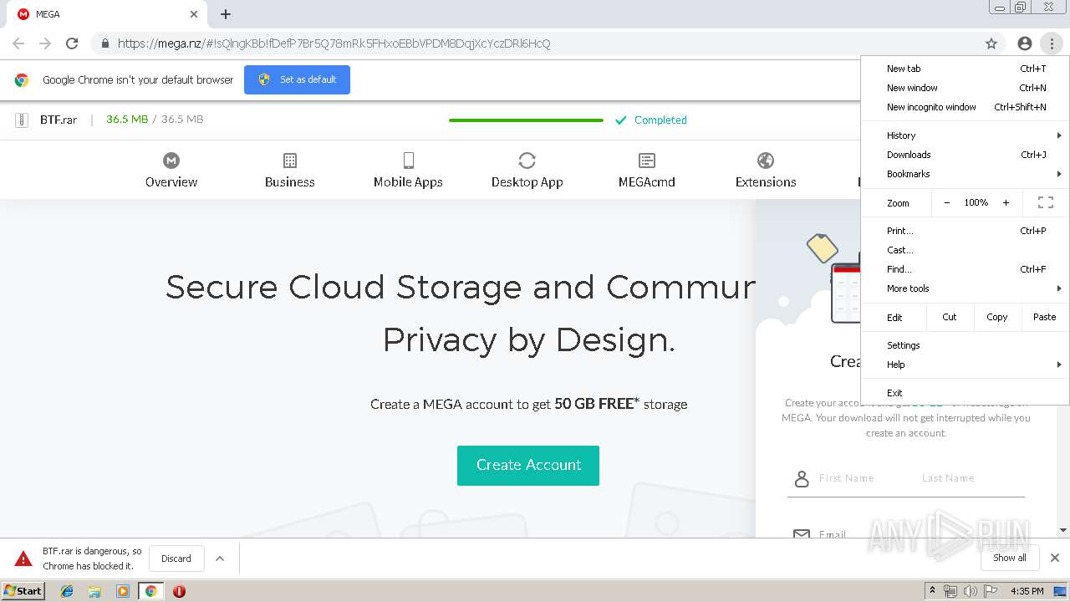The image size is (1070, 602).
Task: Click Copy in the Edit row
Action: (997, 317)
